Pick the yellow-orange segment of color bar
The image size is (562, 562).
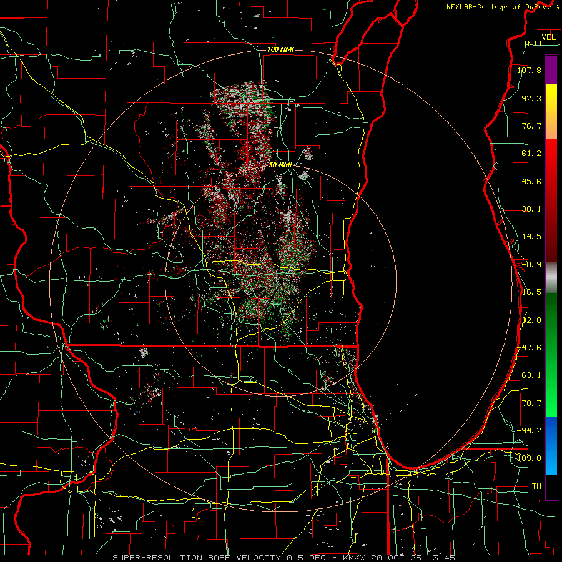pos(551,111)
